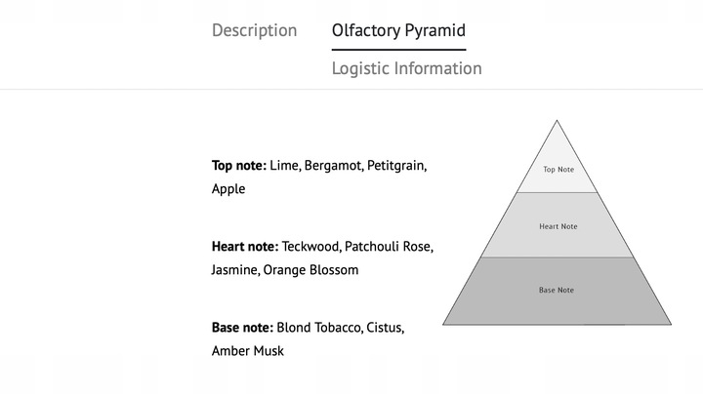Select the Olfactory Pyramid tab

pyautogui.click(x=398, y=30)
